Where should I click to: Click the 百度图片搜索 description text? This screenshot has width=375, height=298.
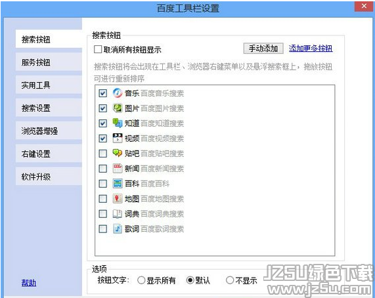click(162, 108)
